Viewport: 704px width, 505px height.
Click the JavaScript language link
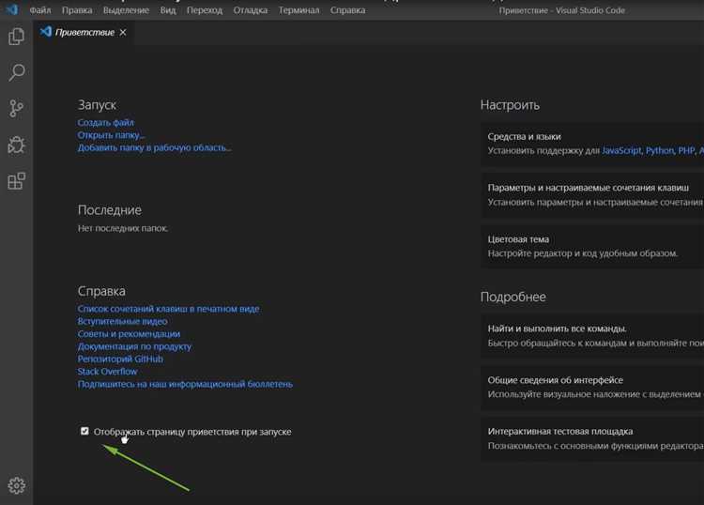621,151
